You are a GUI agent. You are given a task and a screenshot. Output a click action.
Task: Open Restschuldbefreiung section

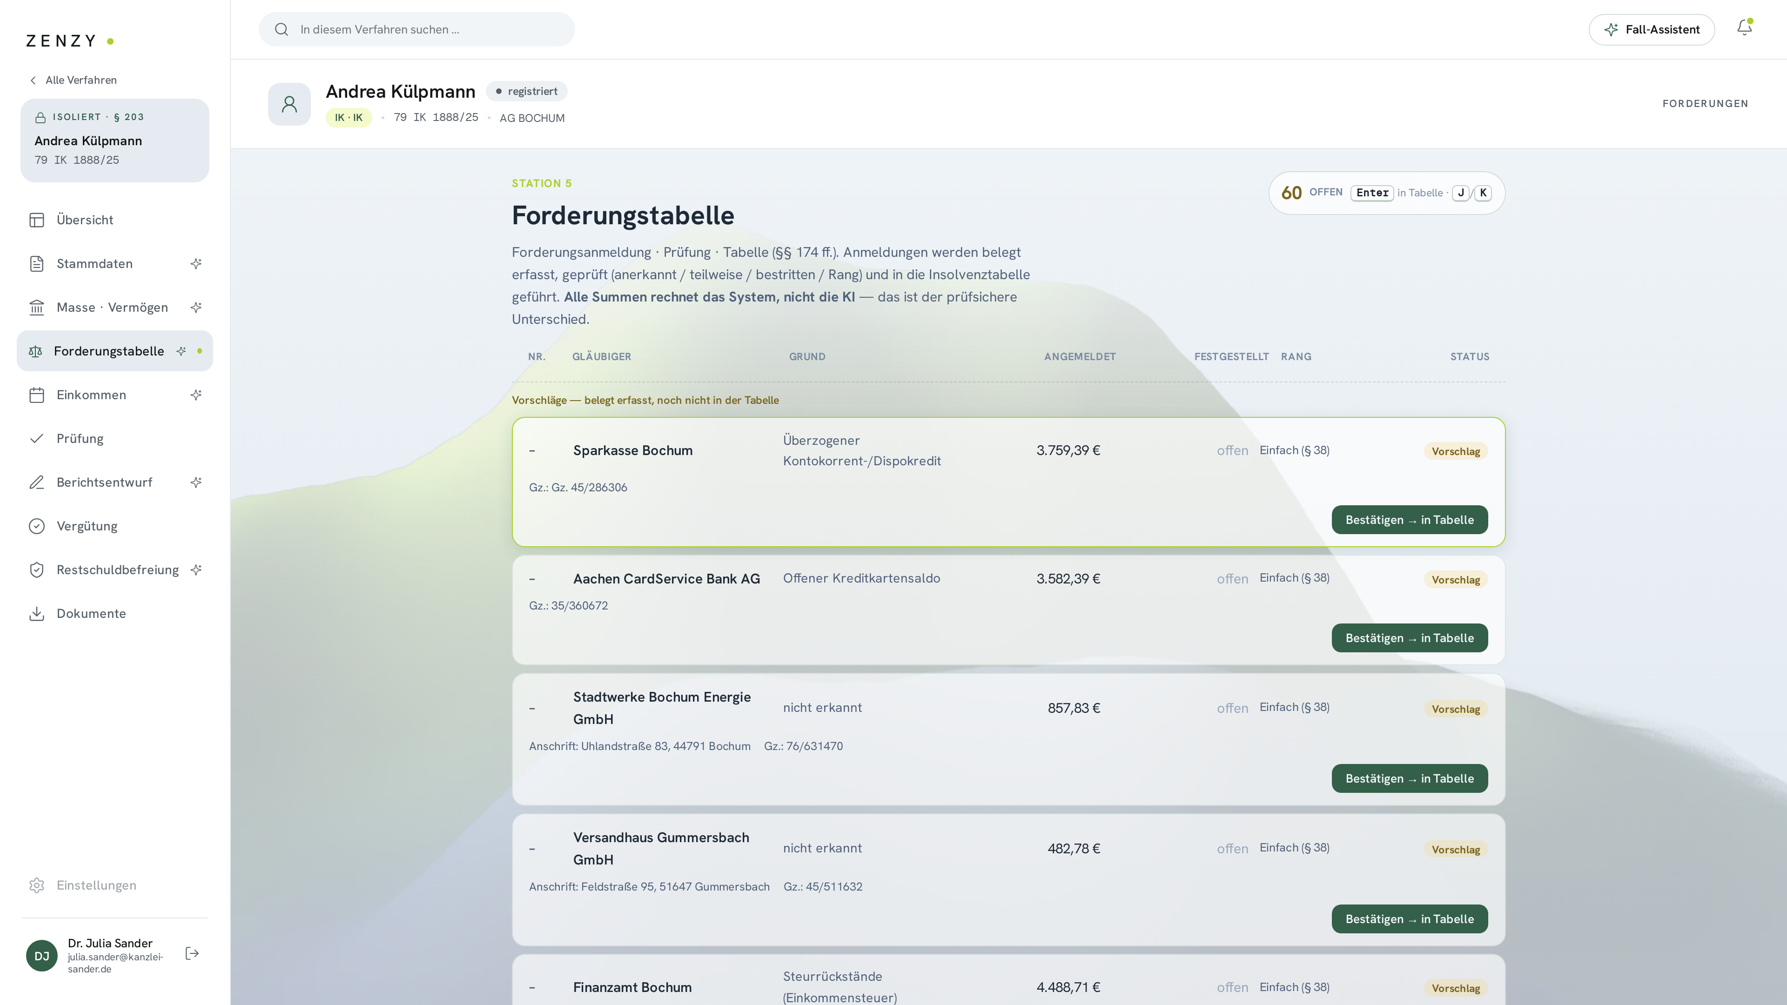(x=114, y=569)
